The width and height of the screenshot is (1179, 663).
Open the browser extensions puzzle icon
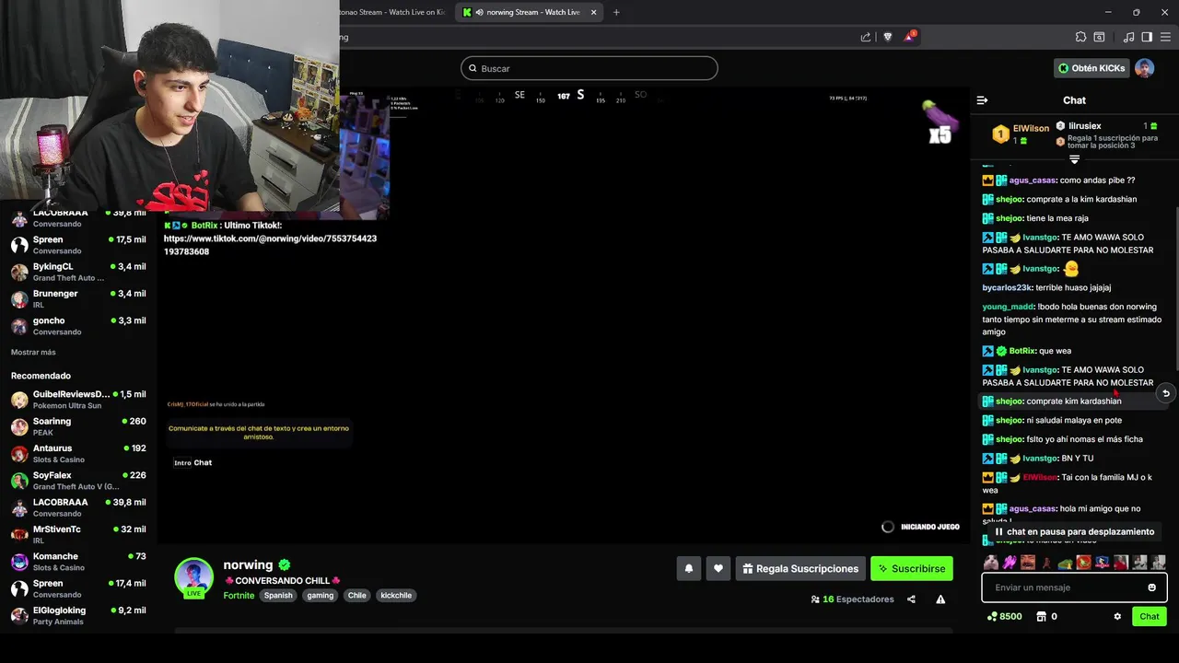click(x=1080, y=37)
